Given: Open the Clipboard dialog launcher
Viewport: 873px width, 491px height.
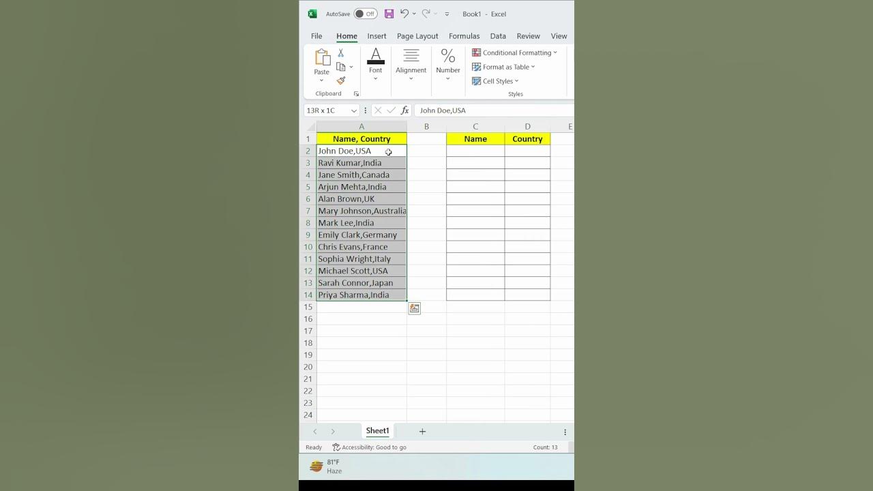Looking at the screenshot, I should (x=356, y=93).
